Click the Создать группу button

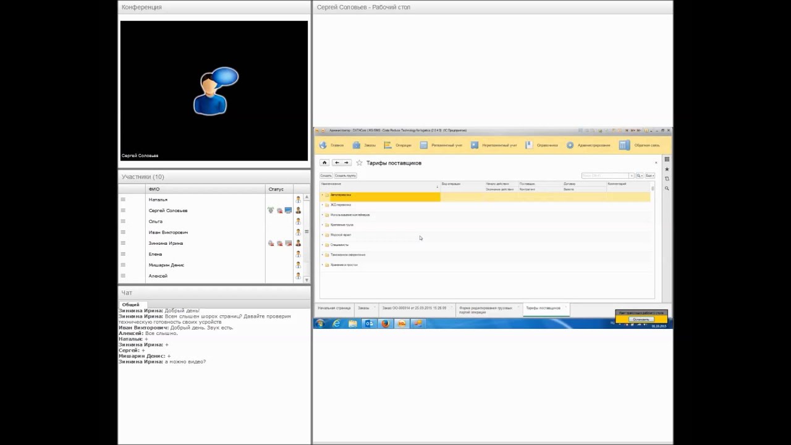point(345,176)
